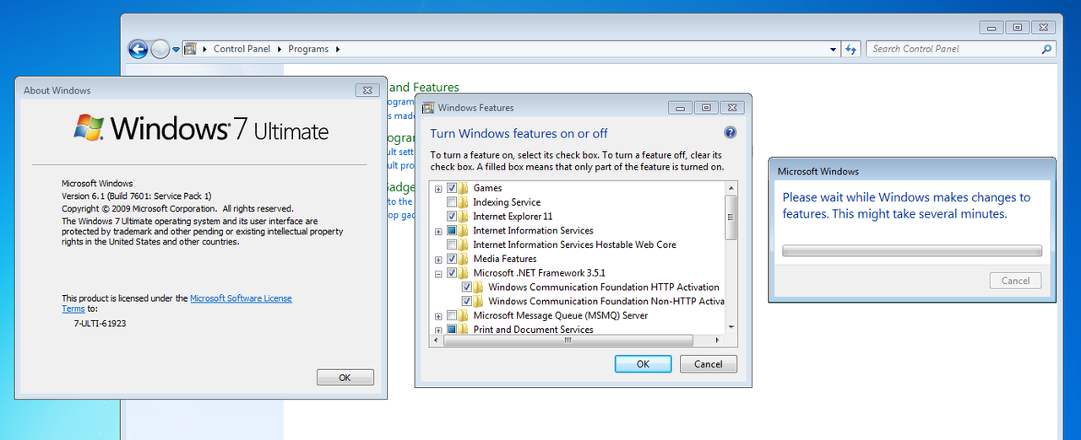Enable the Indexing Service checkbox
1081x440 pixels.
[x=452, y=202]
